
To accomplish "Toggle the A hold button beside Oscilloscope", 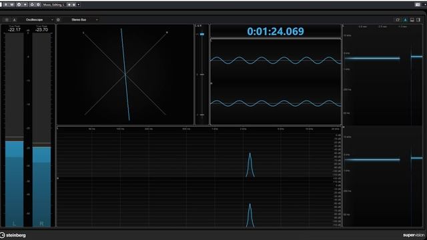I will click(x=14, y=20).
